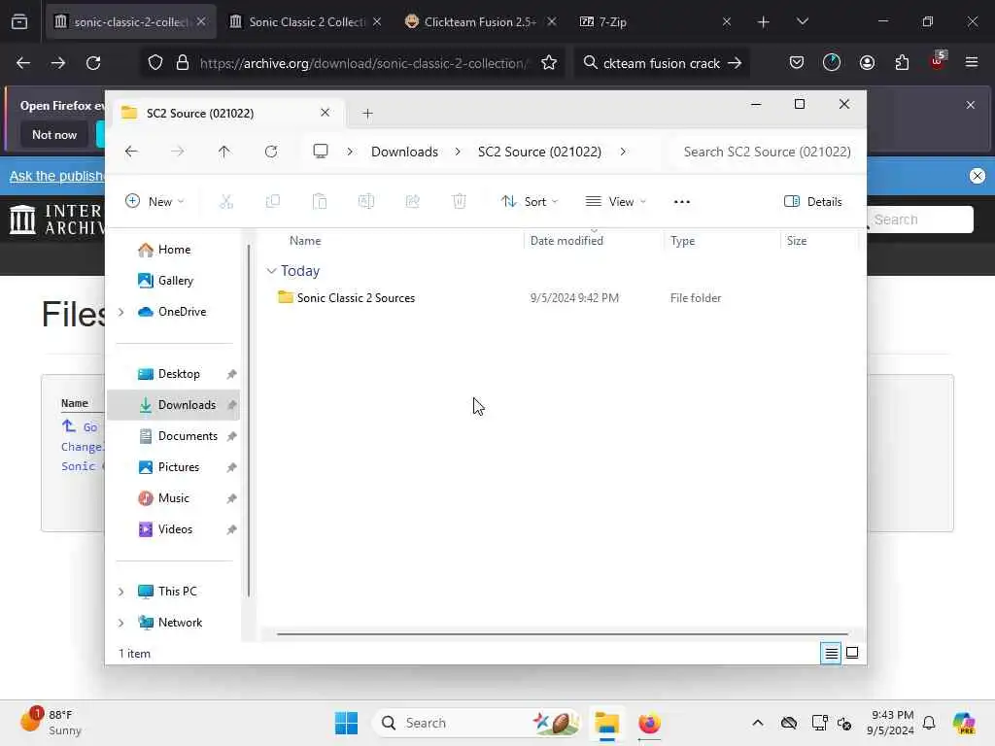The image size is (995, 746).
Task: Click the Firefox URL address bar
Action: 362,63
